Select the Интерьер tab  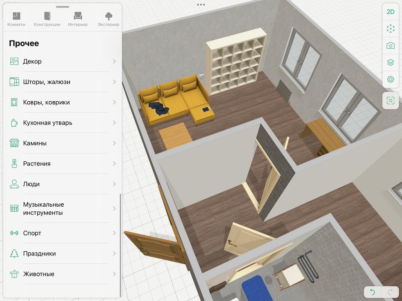78,19
